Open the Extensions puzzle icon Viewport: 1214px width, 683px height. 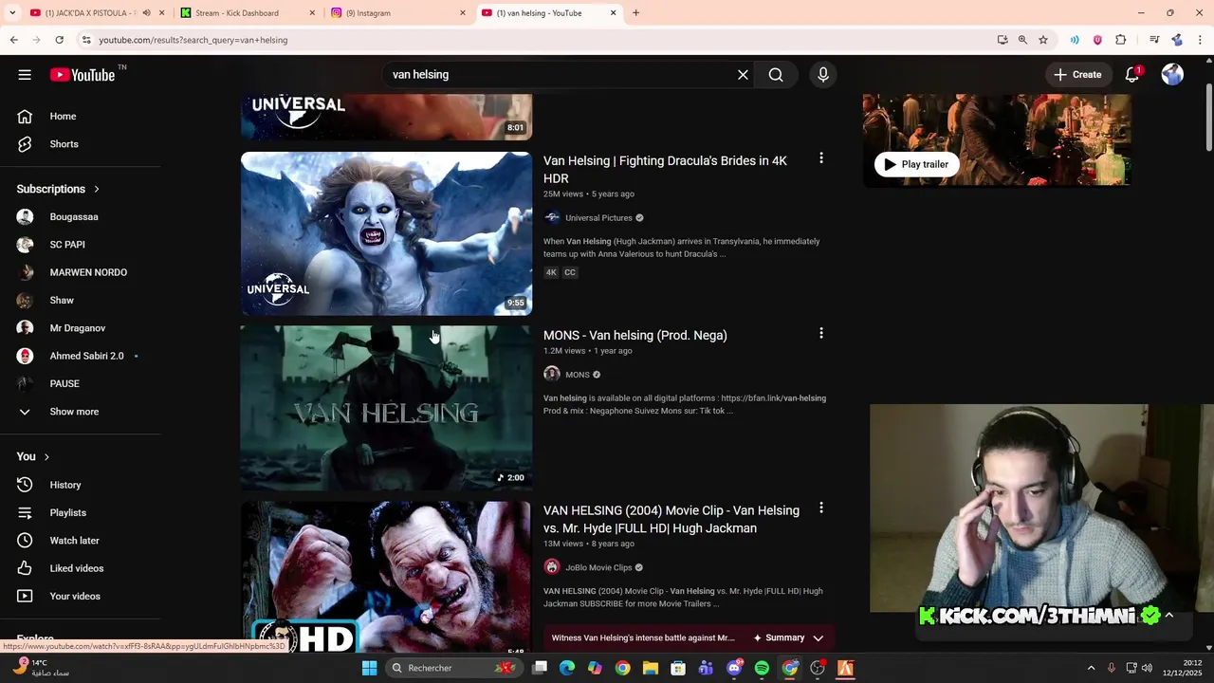coord(1121,40)
